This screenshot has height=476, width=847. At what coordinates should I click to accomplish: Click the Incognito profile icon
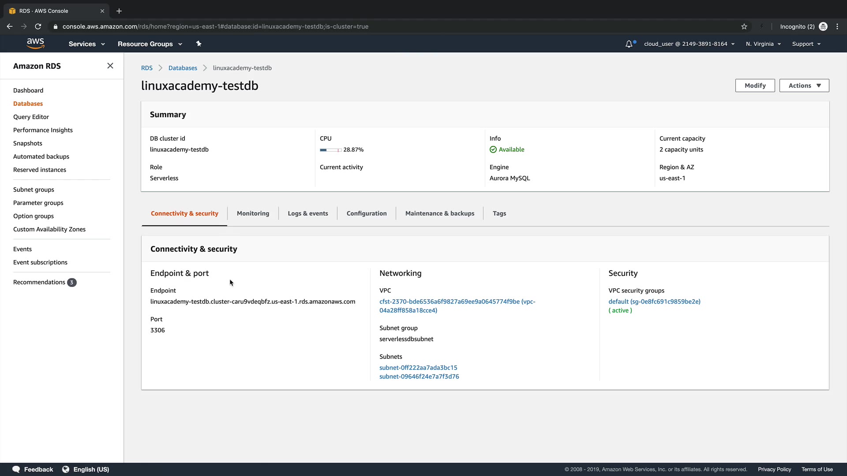823,26
